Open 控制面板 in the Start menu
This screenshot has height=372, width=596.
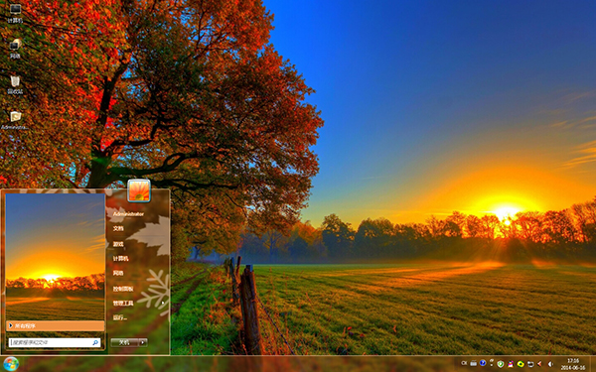point(123,289)
